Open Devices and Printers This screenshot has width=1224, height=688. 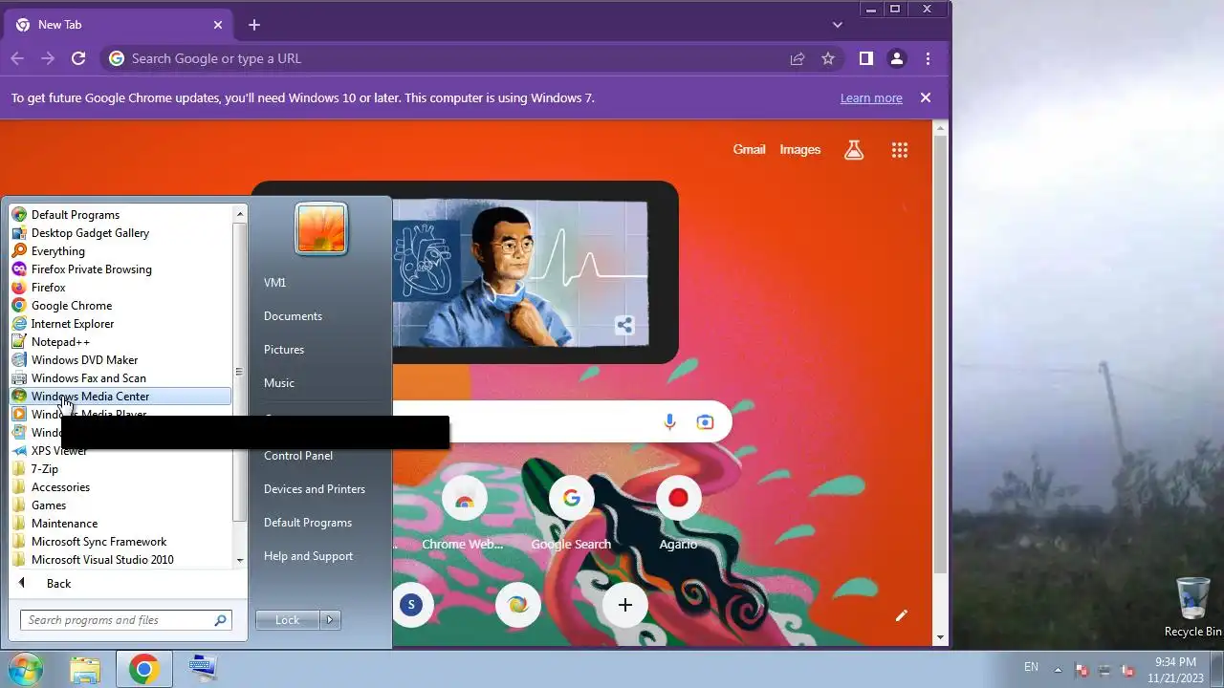click(x=315, y=489)
